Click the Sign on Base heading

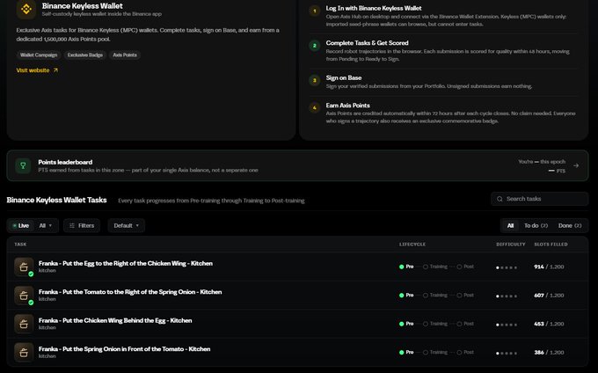coord(344,77)
